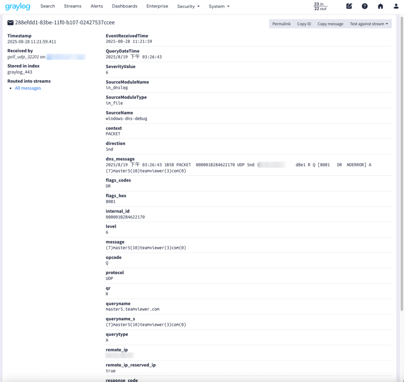Click the Timestamp value 2025-08-28 11:21:59.411
This screenshot has height=382, width=404.
point(32,42)
